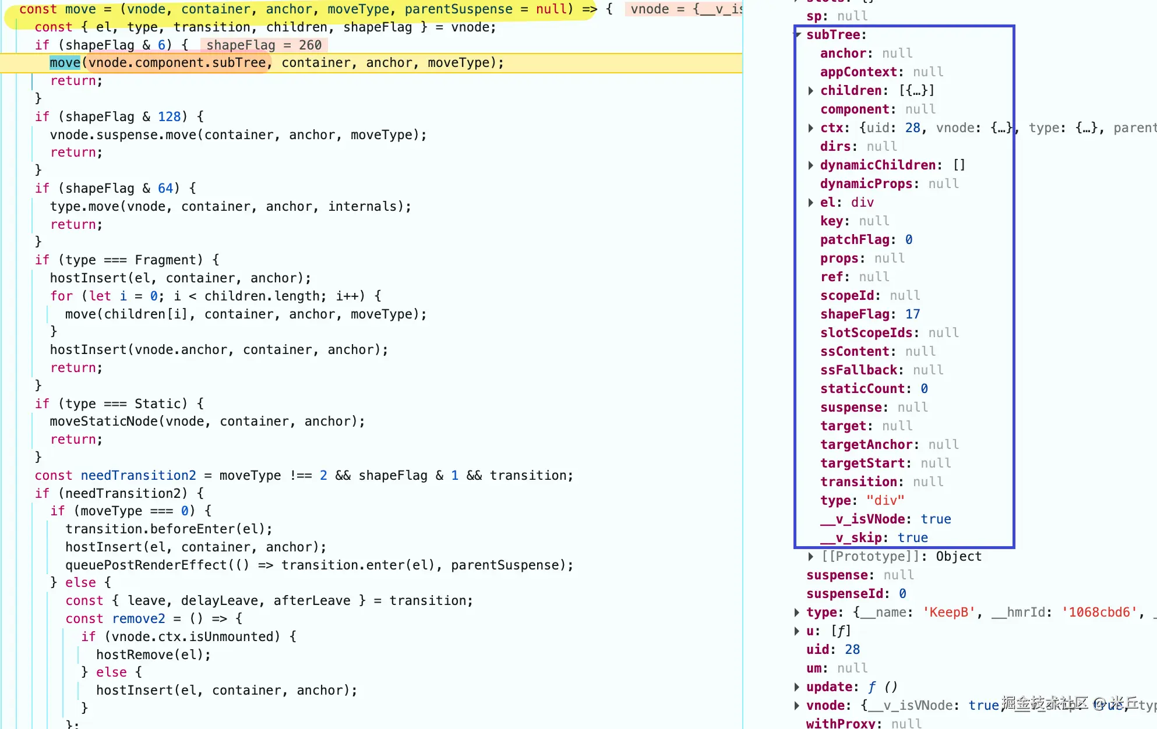Expand the dynamicChildren array

811,165
